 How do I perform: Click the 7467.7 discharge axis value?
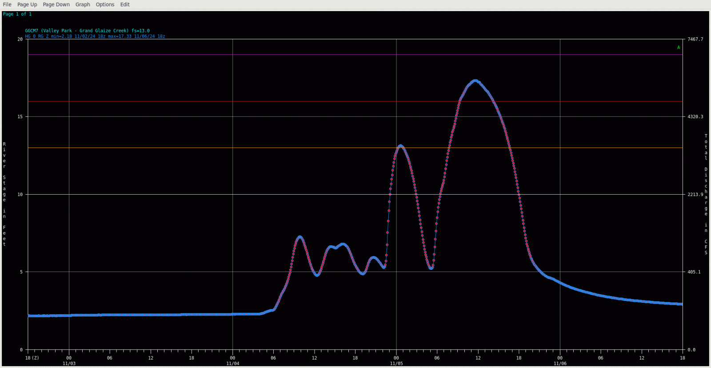point(695,39)
